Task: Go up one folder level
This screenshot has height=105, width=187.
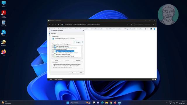Action: (58, 25)
